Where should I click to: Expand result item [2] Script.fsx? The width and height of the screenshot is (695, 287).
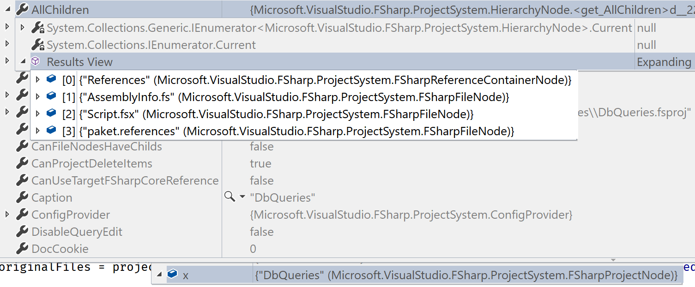coord(38,114)
